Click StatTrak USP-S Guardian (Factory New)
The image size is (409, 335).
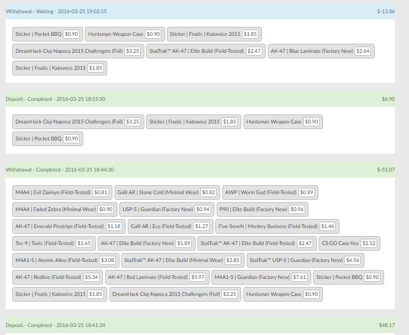306,260
